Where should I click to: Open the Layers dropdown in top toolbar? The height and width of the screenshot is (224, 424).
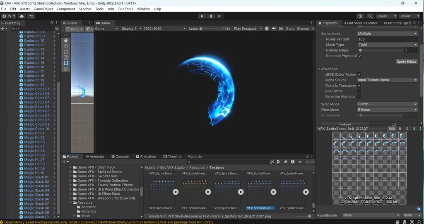386,16
